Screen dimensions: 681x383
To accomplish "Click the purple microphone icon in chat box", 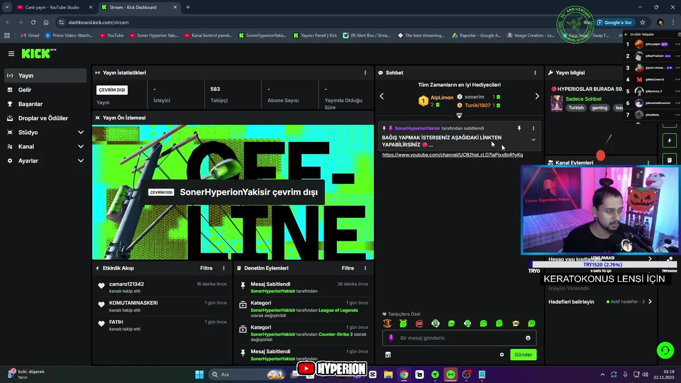I will 391,338.
